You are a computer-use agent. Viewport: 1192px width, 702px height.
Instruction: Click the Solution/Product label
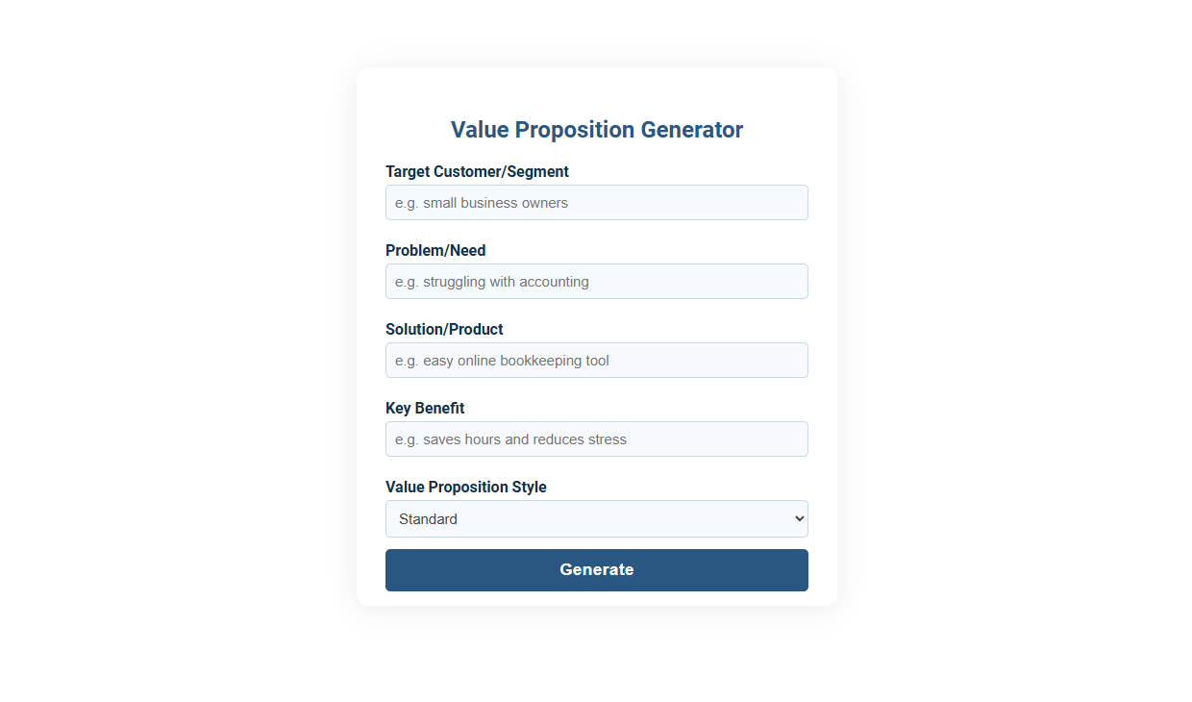tap(444, 329)
